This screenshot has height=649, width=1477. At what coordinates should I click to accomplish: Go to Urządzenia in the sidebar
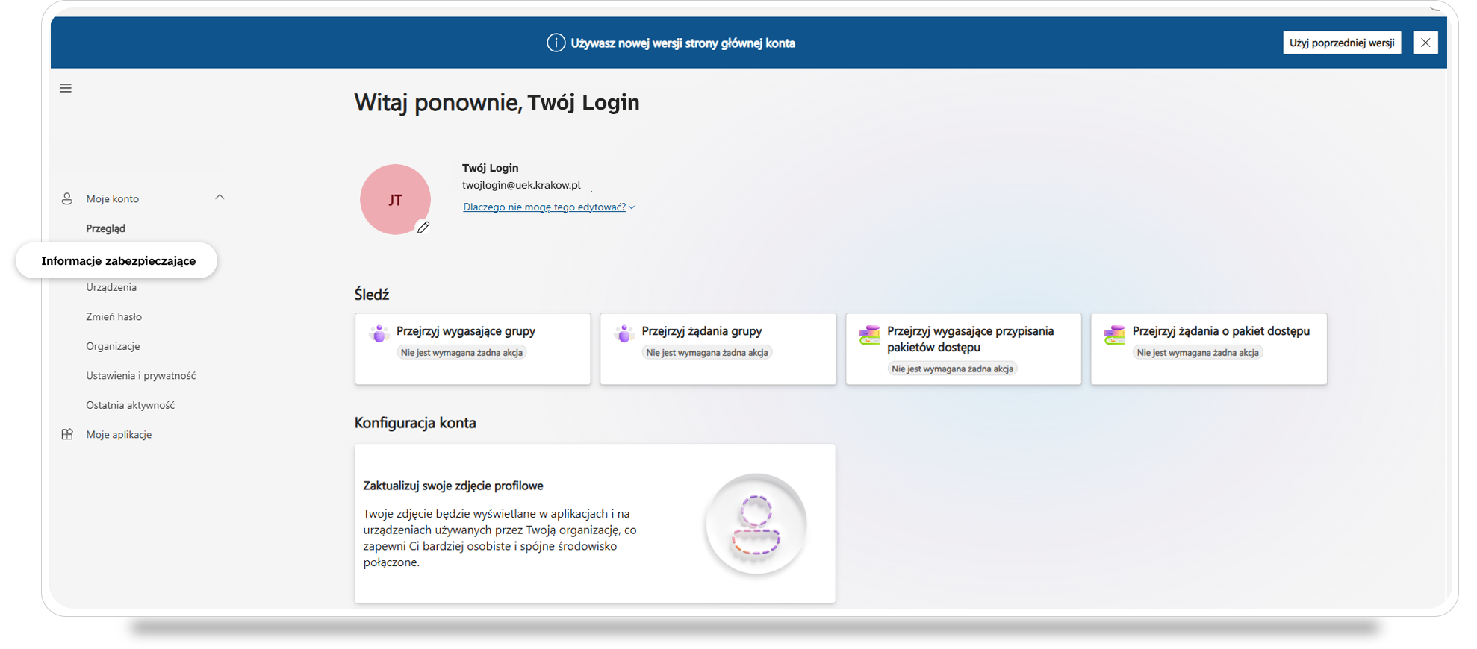click(111, 287)
